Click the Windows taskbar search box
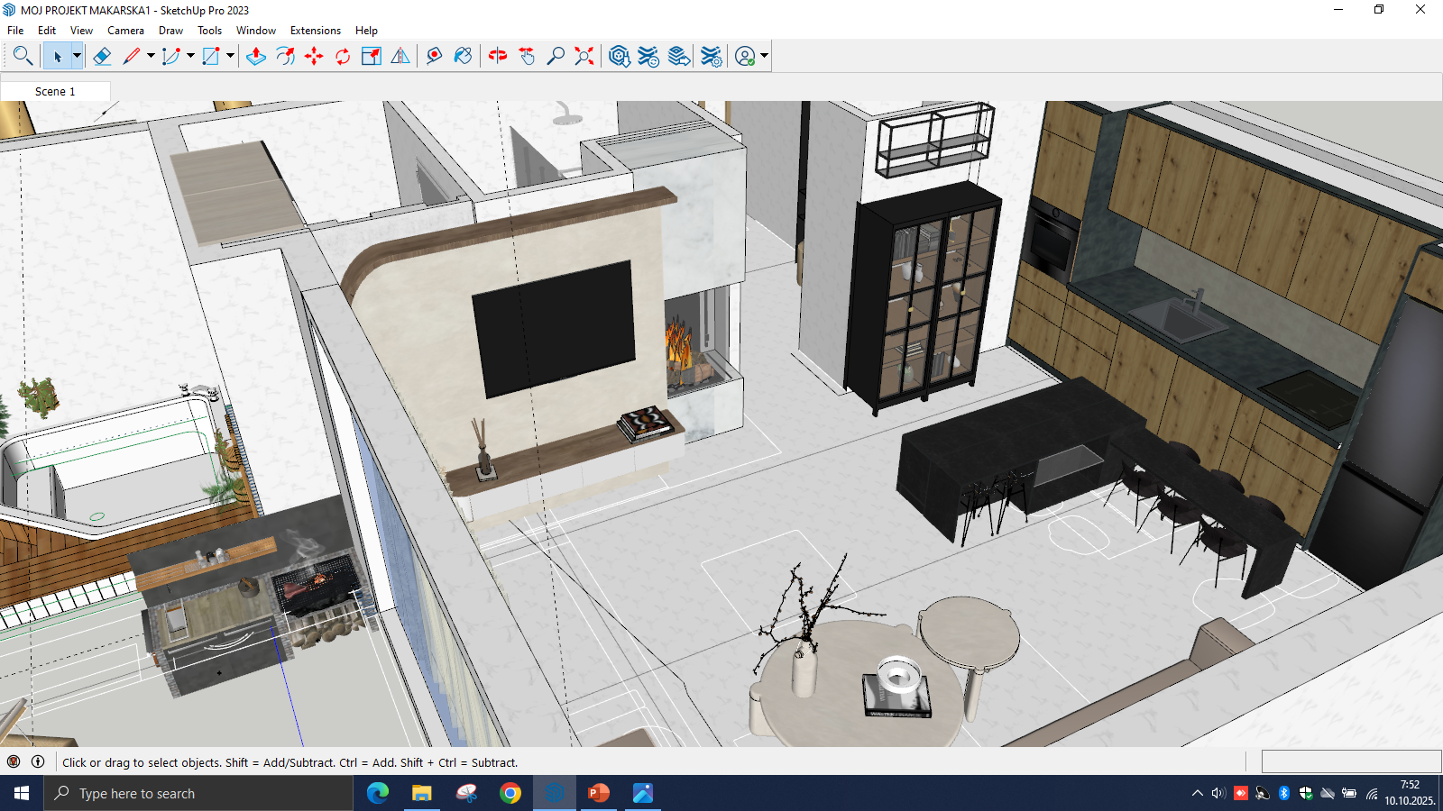Viewport: 1443px width, 811px height. [x=198, y=793]
